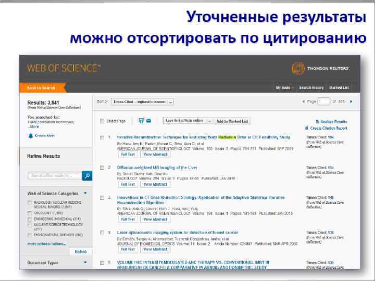375x281 pixels.
Task: Click Times Cited count for result 3
Action: (331, 198)
